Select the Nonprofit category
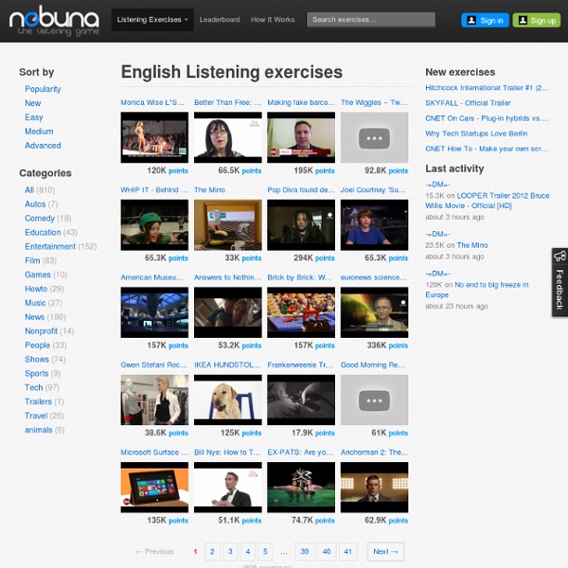The height and width of the screenshot is (568, 568). coord(41,331)
